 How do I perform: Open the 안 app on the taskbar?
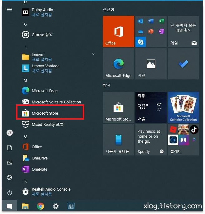coord(71,206)
